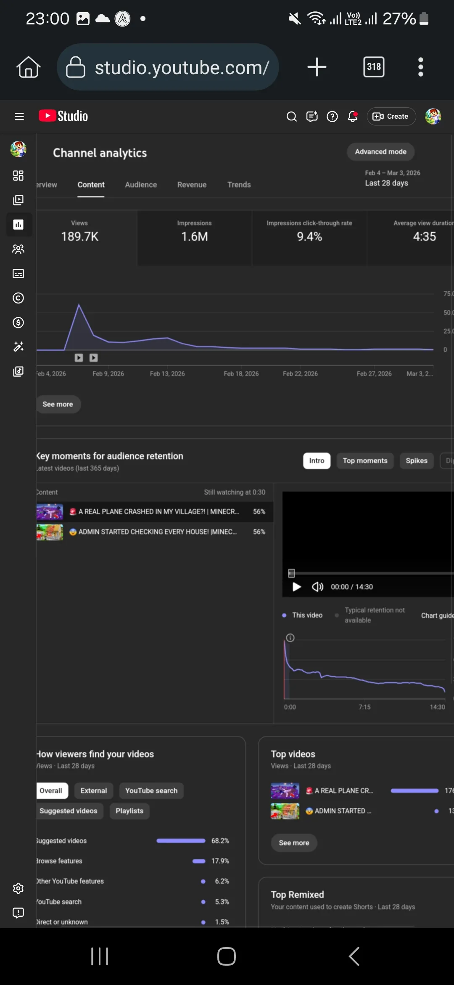Click the retention chart info icon
The image size is (454, 985).
click(x=290, y=638)
